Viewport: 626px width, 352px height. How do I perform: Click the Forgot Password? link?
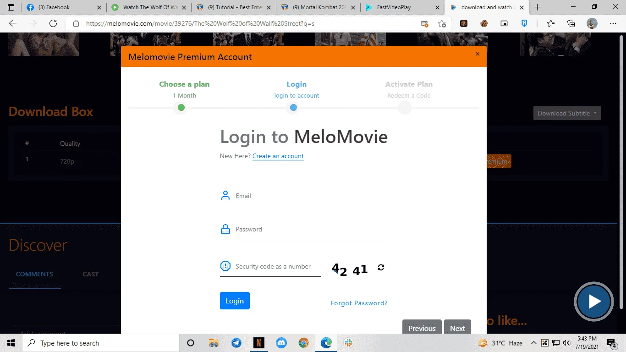tap(359, 303)
